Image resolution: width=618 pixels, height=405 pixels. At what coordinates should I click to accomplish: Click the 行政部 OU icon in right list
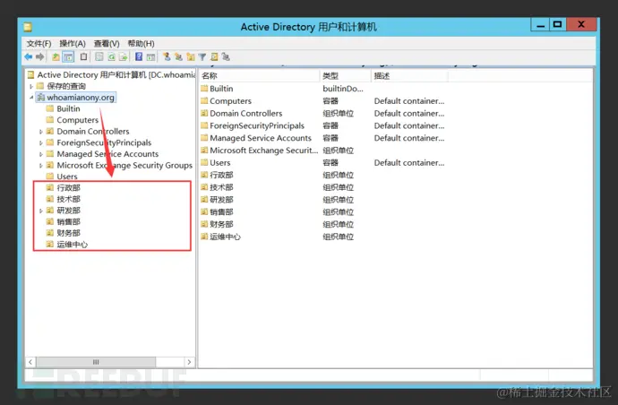click(204, 175)
